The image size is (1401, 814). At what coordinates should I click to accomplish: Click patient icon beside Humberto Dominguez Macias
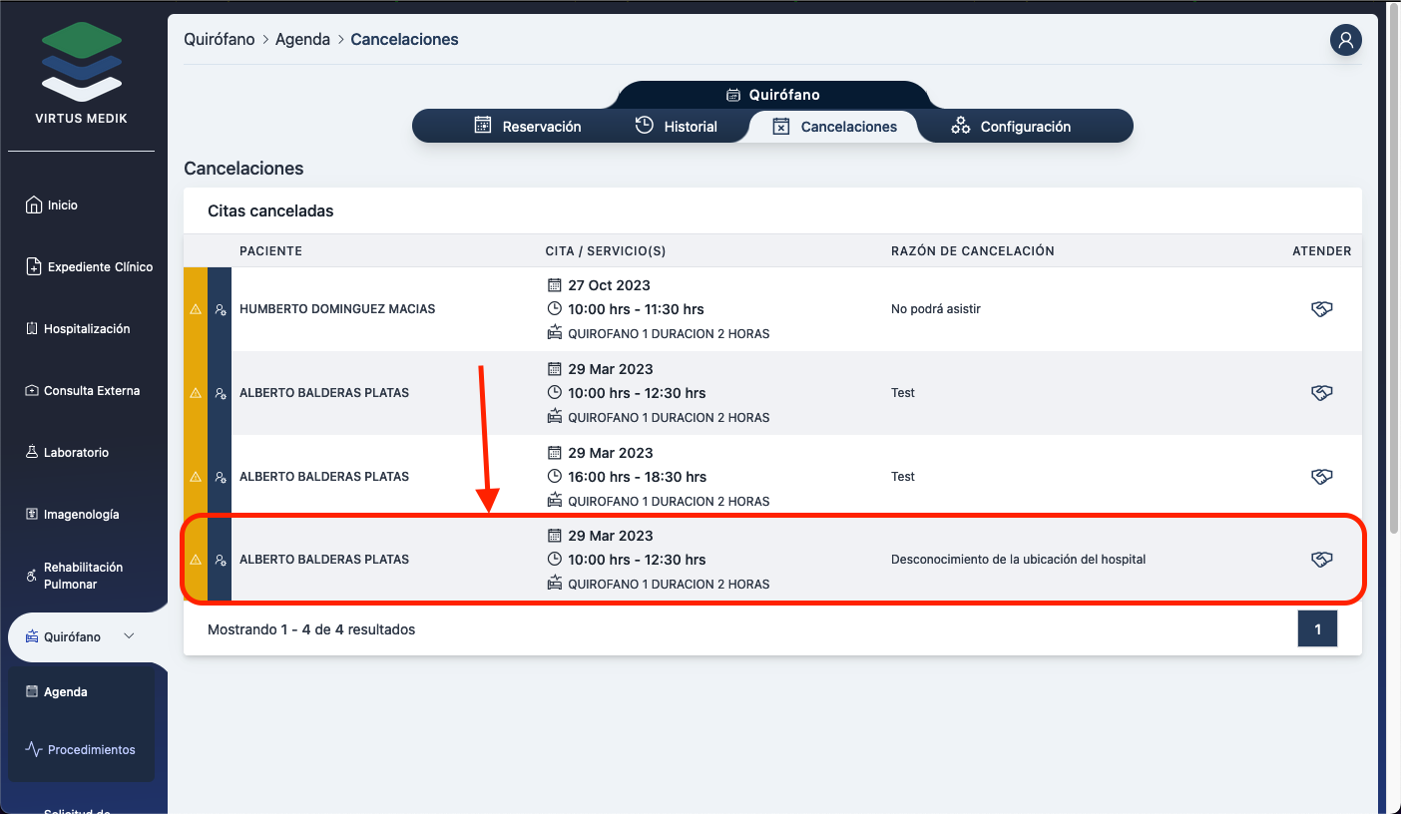pyautogui.click(x=220, y=309)
